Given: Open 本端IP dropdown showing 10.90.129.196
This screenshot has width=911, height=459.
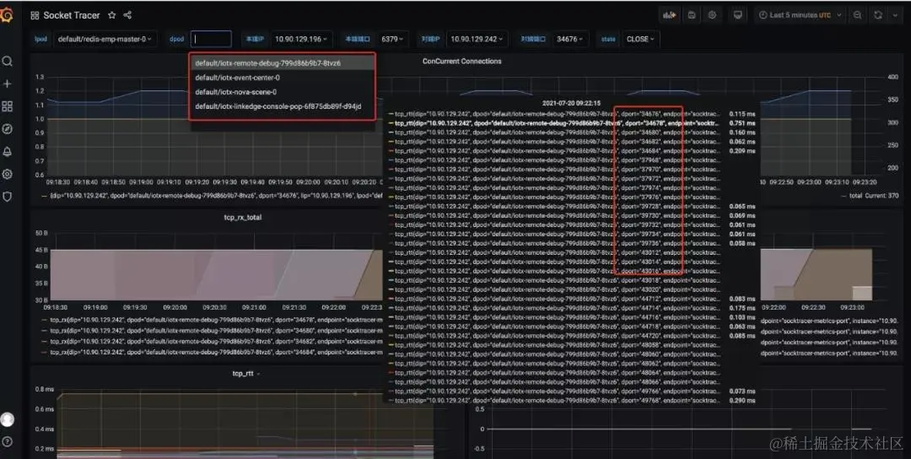Looking at the screenshot, I should tap(301, 39).
